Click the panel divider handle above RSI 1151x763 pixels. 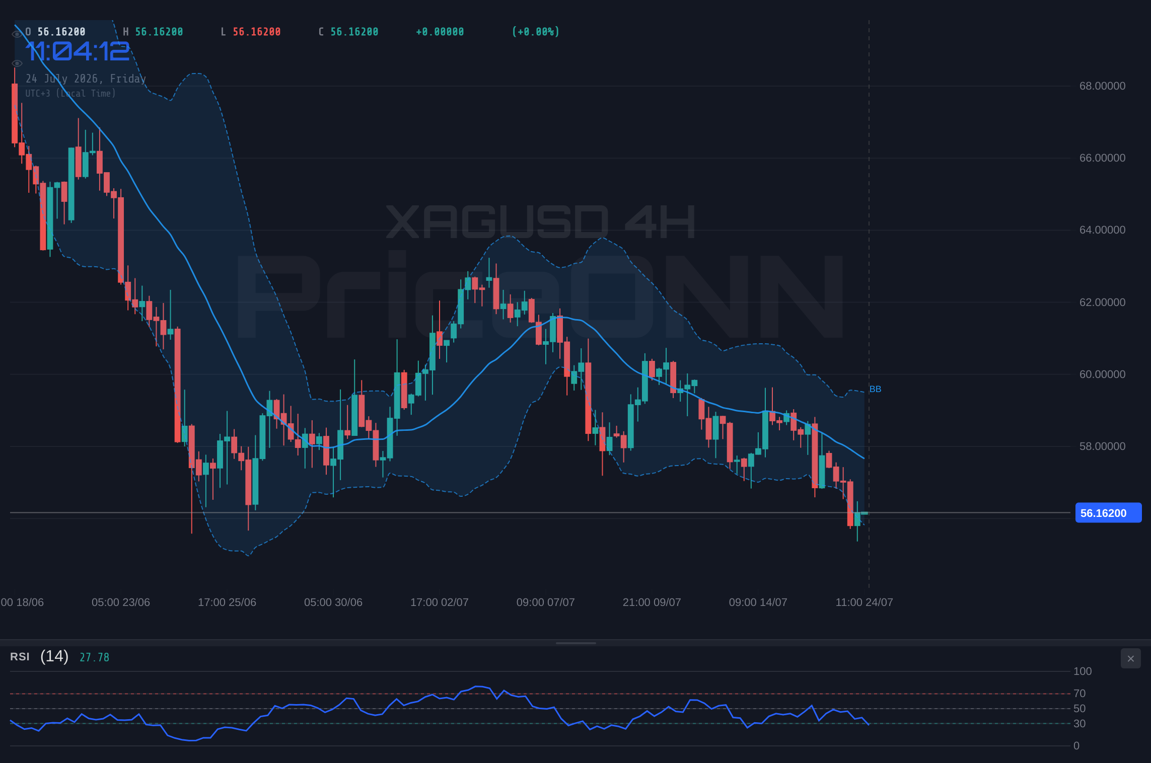pyautogui.click(x=575, y=643)
